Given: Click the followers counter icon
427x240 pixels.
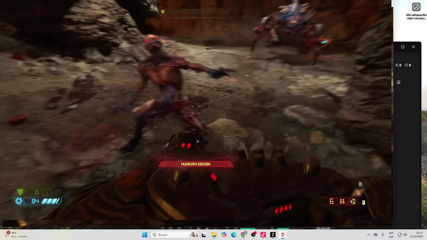Looking at the screenshot, I should tap(397, 65).
